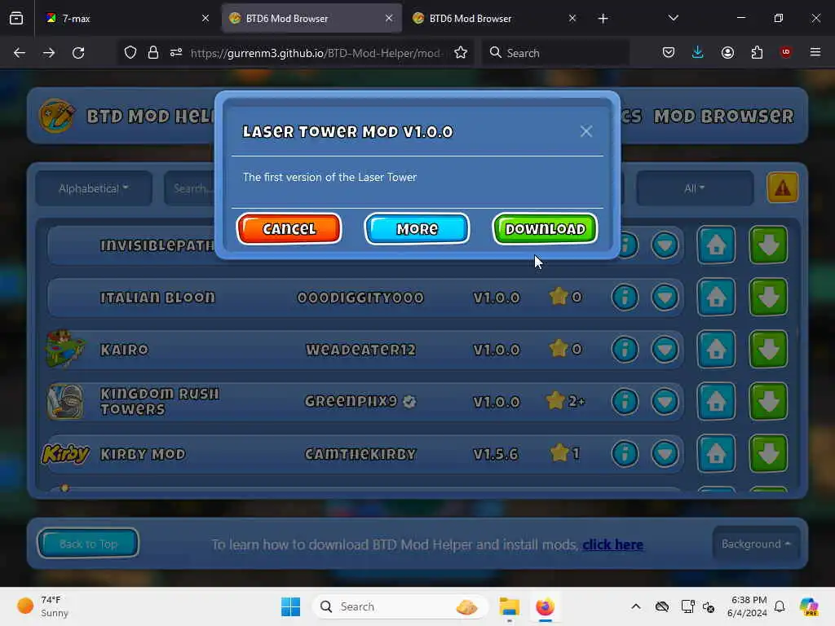
Task: Download the Kirby Mod
Action: click(768, 453)
